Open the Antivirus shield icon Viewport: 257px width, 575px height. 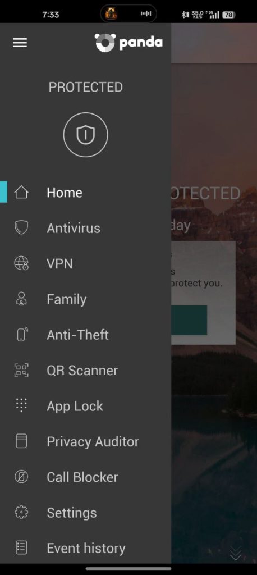coord(21,228)
